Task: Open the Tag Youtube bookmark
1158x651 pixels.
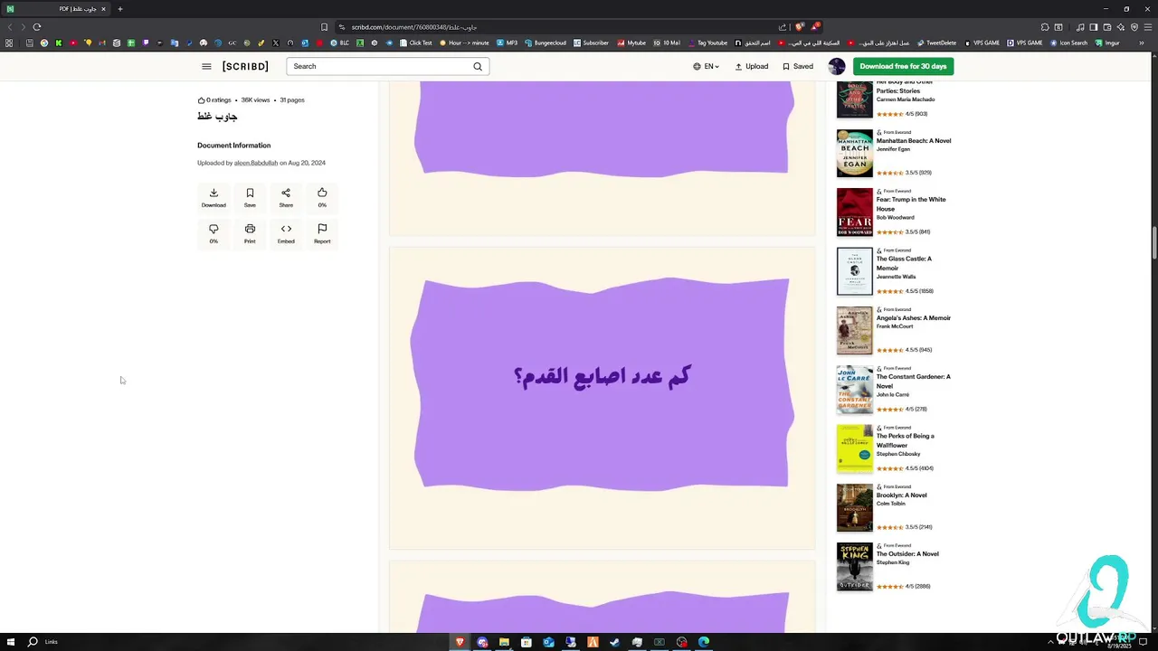Action: 707,42
